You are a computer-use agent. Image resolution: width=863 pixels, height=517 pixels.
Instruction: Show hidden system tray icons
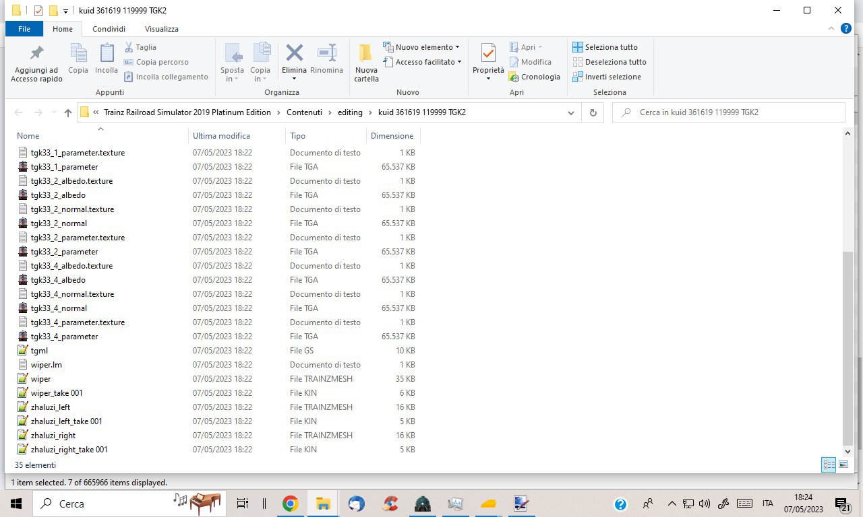click(672, 504)
